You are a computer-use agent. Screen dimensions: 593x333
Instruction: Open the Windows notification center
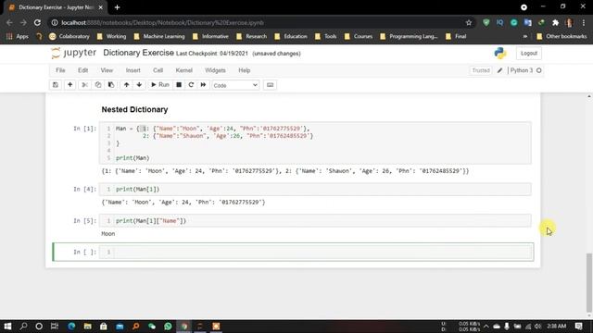point(578,326)
